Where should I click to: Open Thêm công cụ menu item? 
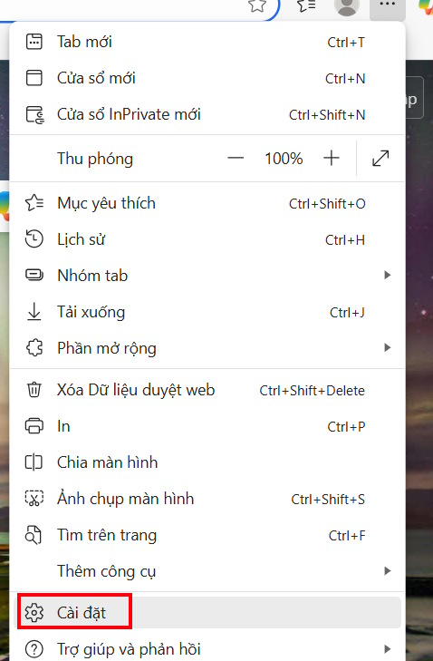[207, 571]
